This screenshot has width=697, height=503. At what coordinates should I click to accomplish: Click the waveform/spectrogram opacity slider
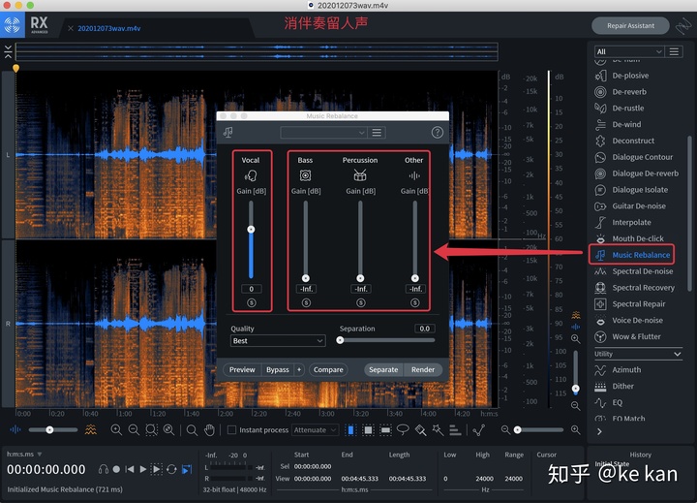tap(49, 430)
